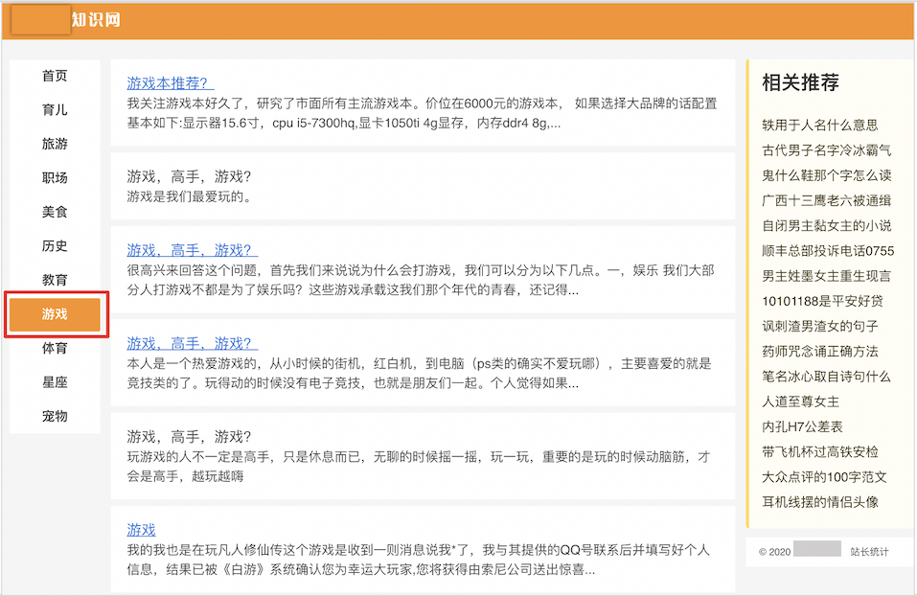
Task: Select the 职场 navigation item
Action: [x=55, y=177]
